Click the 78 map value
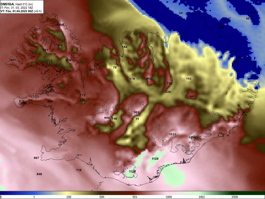The height and width of the screenshot is (199, 265). pos(115,67)
